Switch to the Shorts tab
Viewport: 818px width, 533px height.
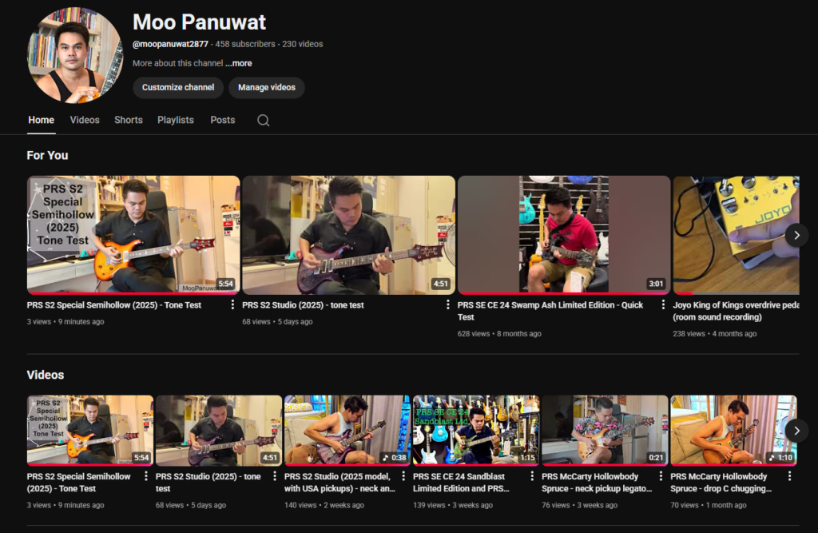(129, 120)
